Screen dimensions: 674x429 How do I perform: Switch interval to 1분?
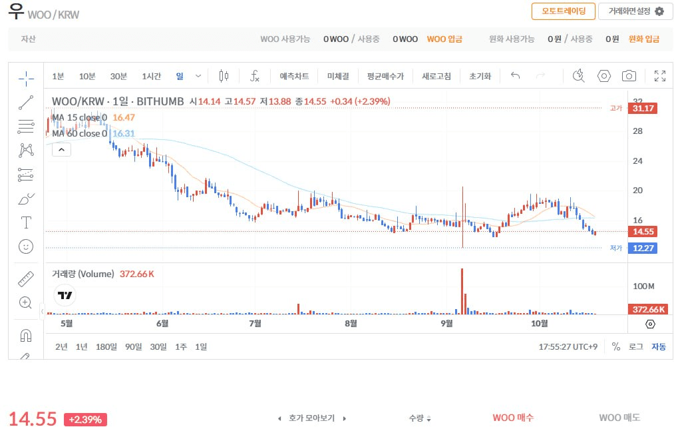pyautogui.click(x=58, y=76)
